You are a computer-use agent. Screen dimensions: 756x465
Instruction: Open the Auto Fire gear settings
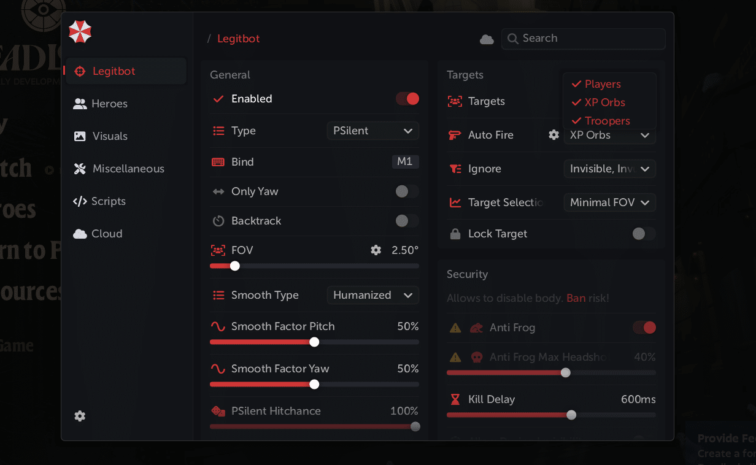pyautogui.click(x=553, y=135)
